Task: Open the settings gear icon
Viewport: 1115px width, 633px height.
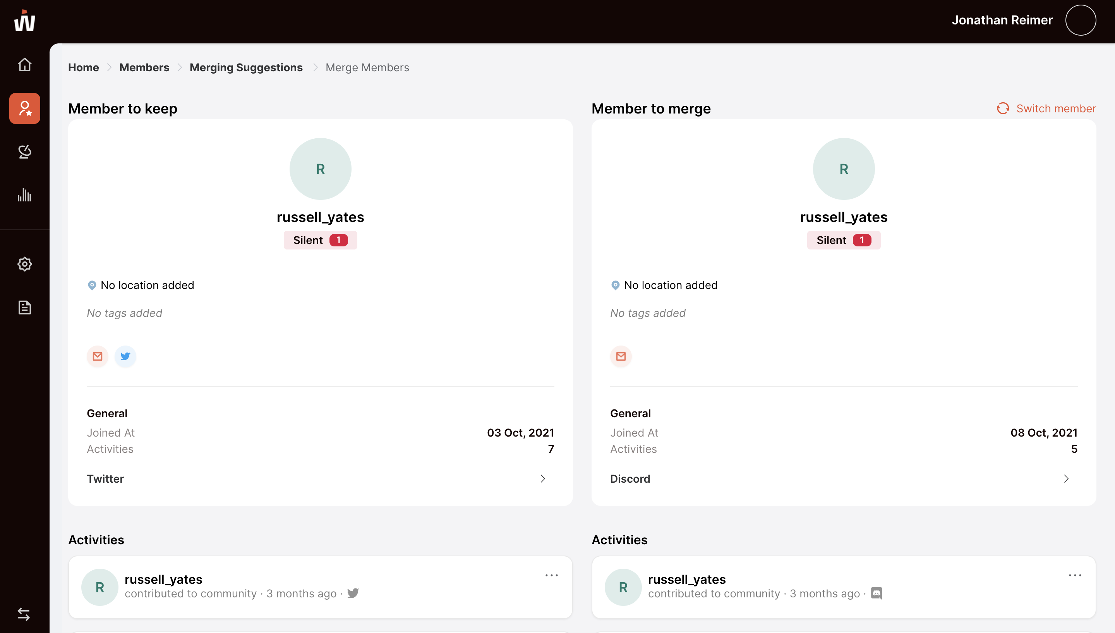Action: pyautogui.click(x=25, y=264)
